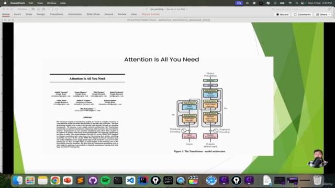
Task: Click the Record button at ribbon right
Action: 282,15
